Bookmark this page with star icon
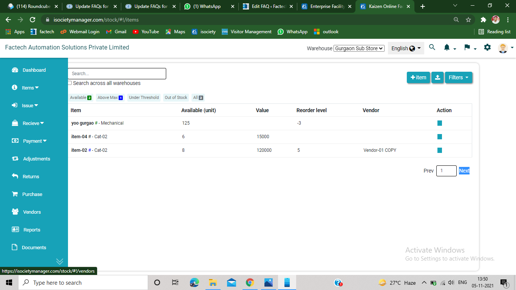Screen dimensions: 516x290 [x=468, y=20]
